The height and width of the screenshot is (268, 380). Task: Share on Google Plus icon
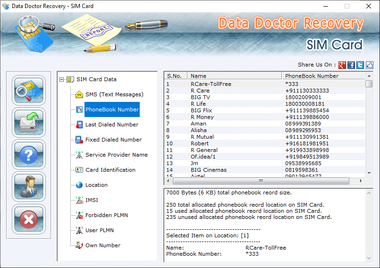[342, 65]
